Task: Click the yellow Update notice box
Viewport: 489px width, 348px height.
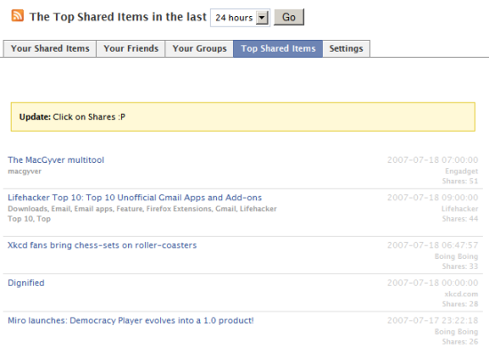Action: click(x=243, y=117)
